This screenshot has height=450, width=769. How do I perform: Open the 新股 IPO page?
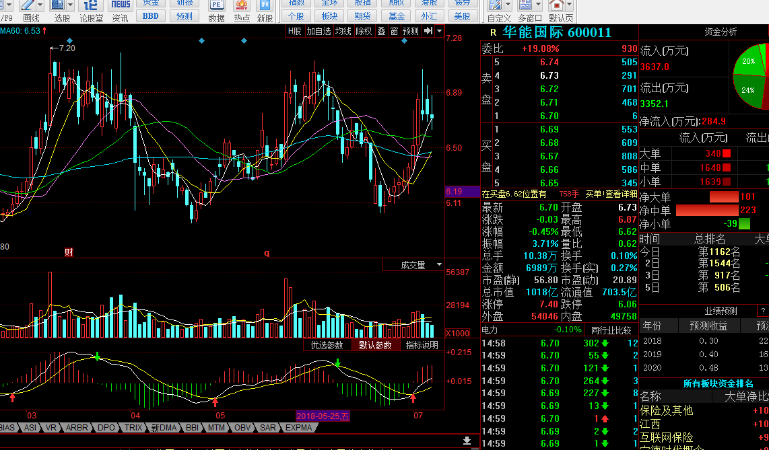point(265,11)
